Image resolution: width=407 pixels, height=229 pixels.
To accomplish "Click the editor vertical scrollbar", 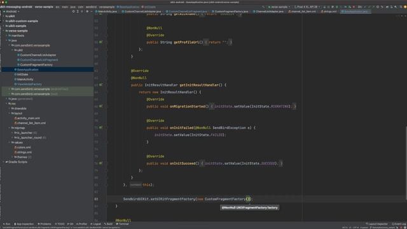I will pos(406,163).
